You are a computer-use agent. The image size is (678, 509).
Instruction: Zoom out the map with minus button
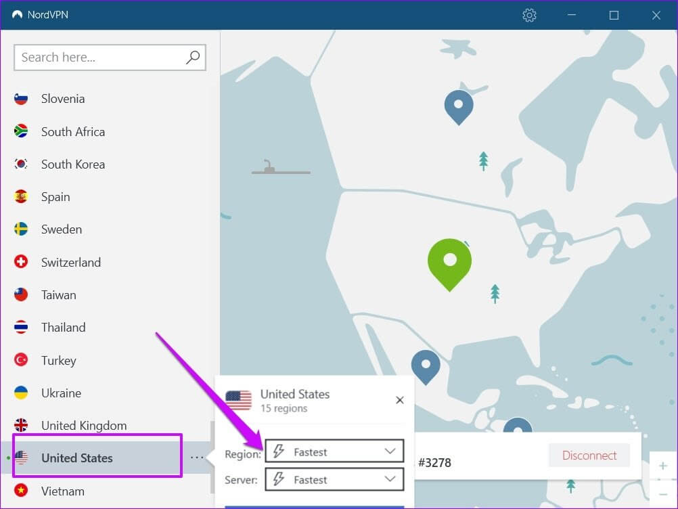pyautogui.click(x=662, y=492)
